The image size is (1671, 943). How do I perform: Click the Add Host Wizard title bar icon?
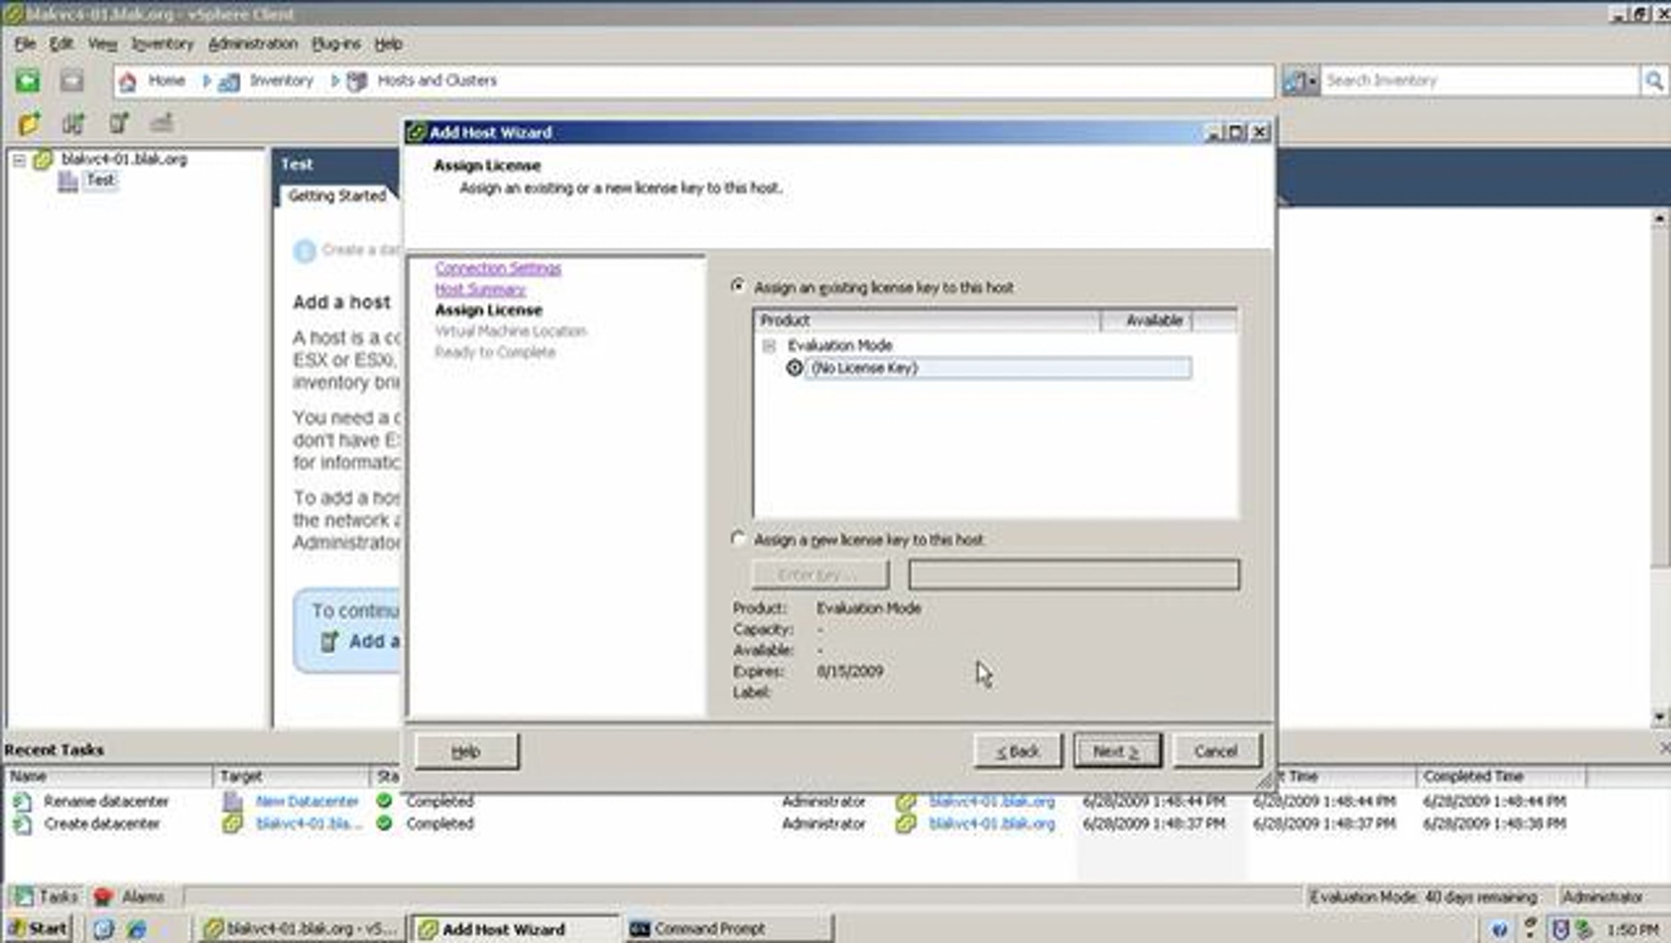[416, 132]
